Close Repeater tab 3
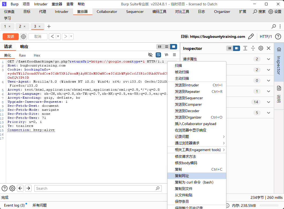The image size is (284, 209). [x=39, y=27]
